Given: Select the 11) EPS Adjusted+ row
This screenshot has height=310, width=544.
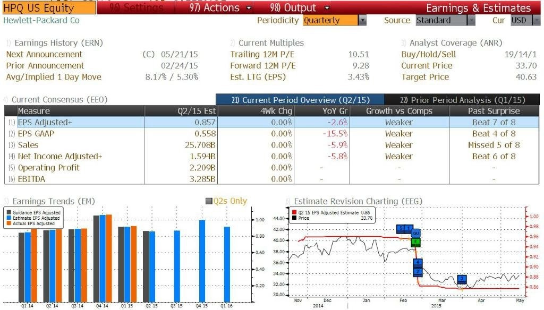Looking at the screenshot, I should click(271, 123).
